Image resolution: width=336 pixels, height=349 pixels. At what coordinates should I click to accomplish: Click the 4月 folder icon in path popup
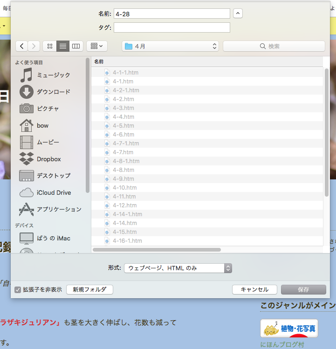[x=129, y=46]
